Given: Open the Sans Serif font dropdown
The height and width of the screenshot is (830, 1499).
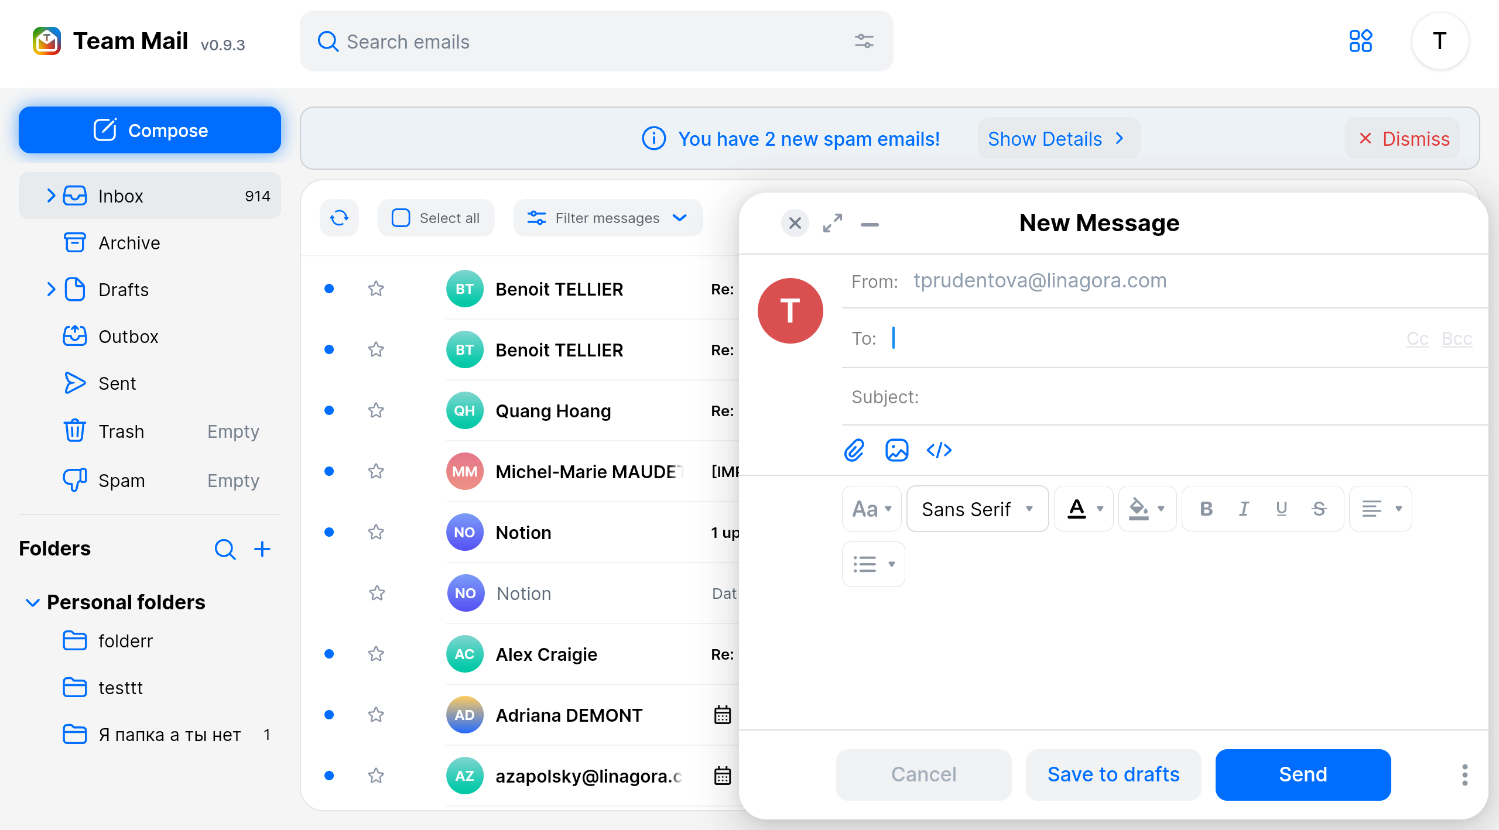Looking at the screenshot, I should (977, 508).
